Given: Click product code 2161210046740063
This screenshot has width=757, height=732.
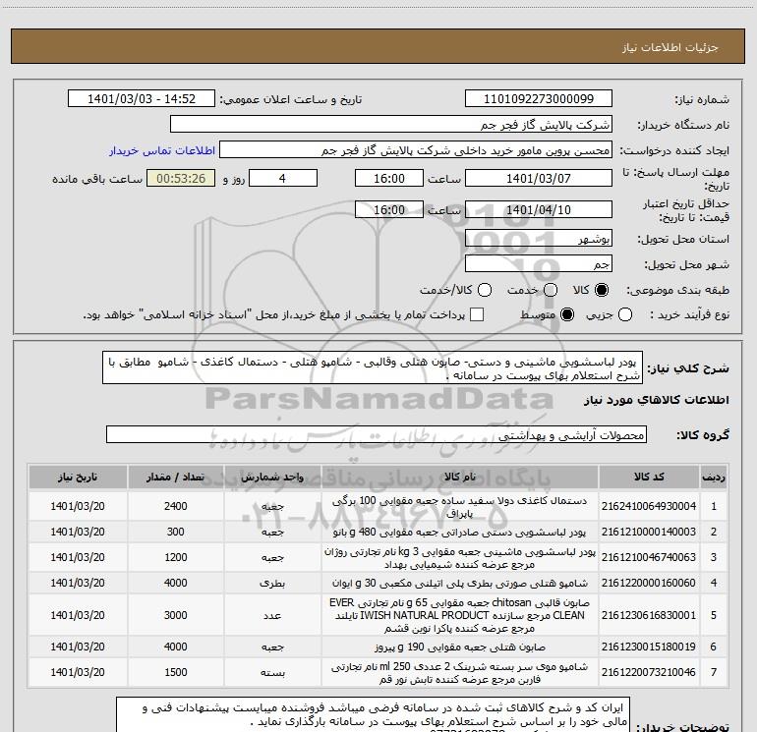Looking at the screenshot, I should point(649,557).
